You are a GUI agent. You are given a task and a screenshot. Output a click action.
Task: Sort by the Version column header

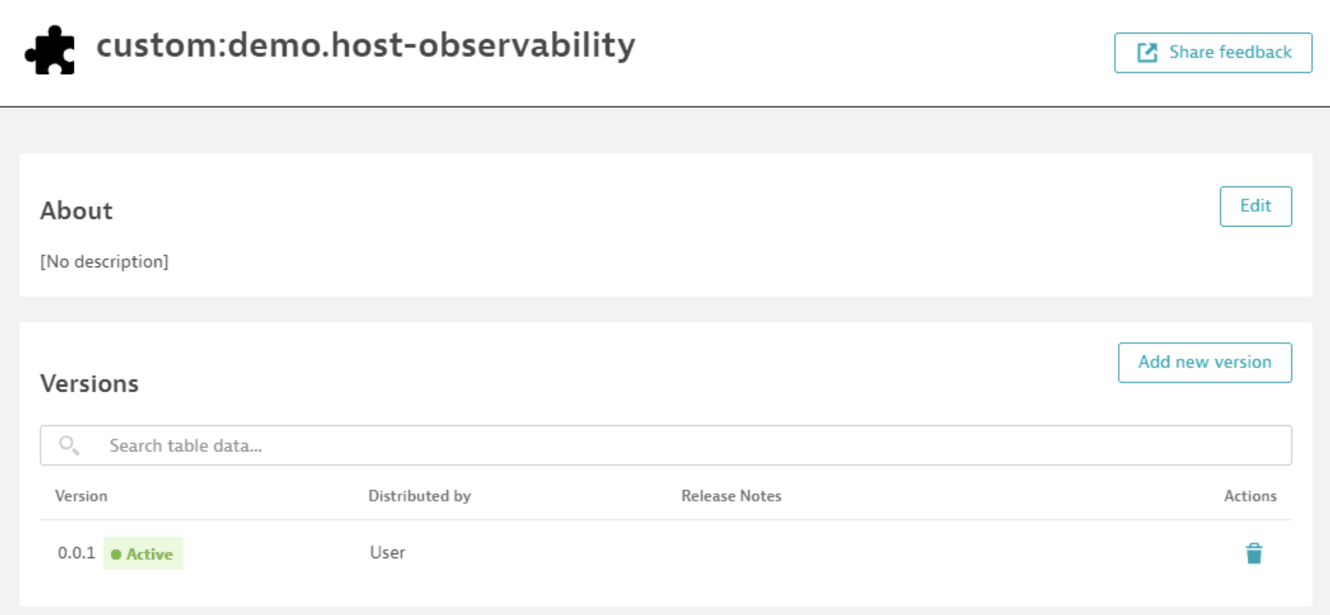(x=81, y=496)
